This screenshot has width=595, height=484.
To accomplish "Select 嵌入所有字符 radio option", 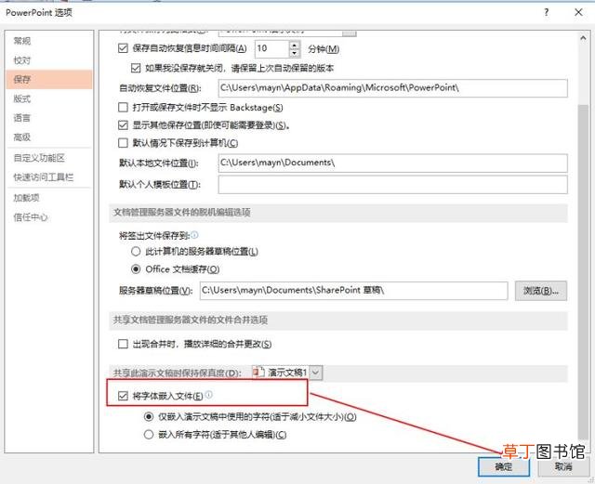I will tap(149, 435).
